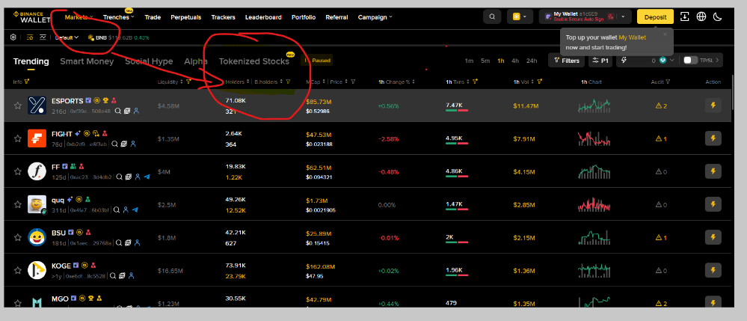Screen dimensions: 747x321
Task: Click the quick-buy lightning button for ESPORTS
Action: pos(713,106)
